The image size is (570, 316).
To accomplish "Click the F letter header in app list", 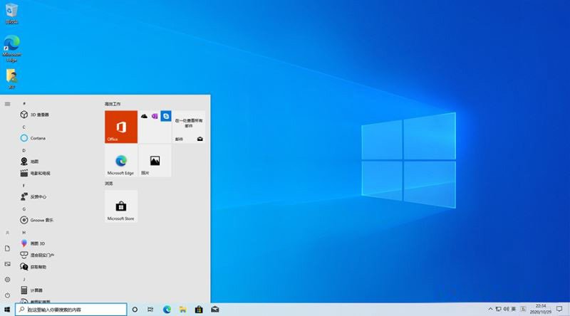I will coord(24,186).
